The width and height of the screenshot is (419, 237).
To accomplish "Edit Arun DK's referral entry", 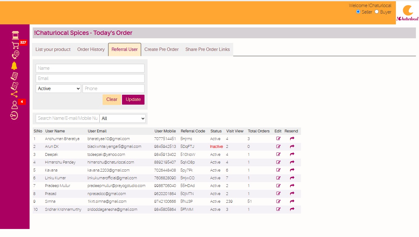I will (x=279, y=147).
